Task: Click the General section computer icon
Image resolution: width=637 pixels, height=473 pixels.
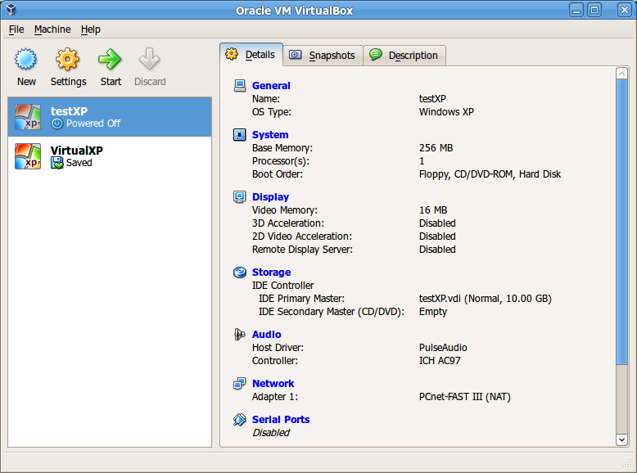Action: 240,86
